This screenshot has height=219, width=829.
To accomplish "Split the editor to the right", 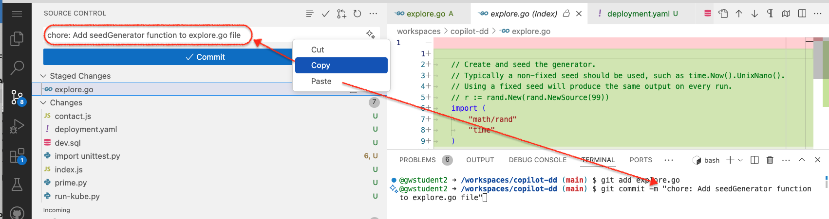I will [x=802, y=14].
